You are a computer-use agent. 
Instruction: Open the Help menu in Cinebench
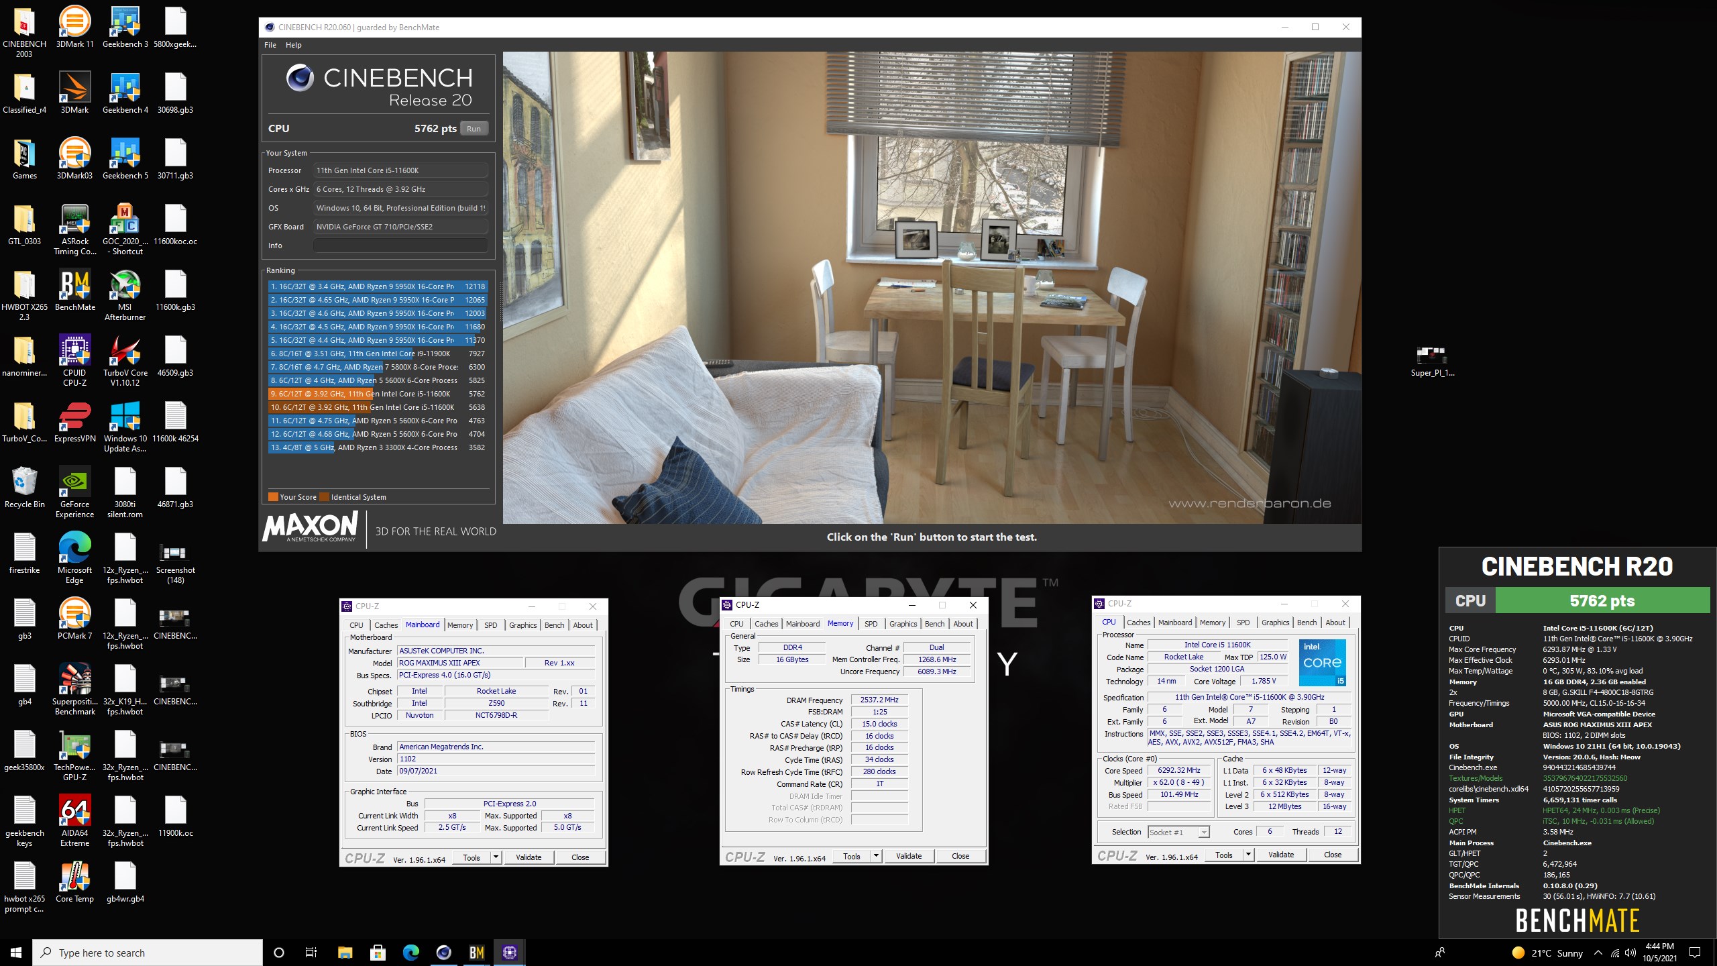pyautogui.click(x=294, y=45)
